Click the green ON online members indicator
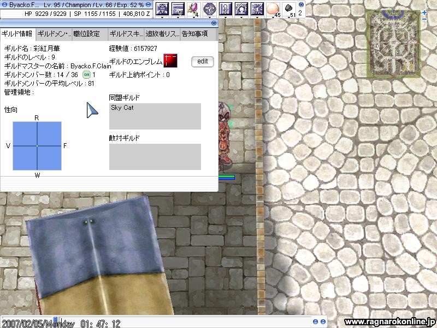This screenshot has height=328, width=437. pos(87,75)
